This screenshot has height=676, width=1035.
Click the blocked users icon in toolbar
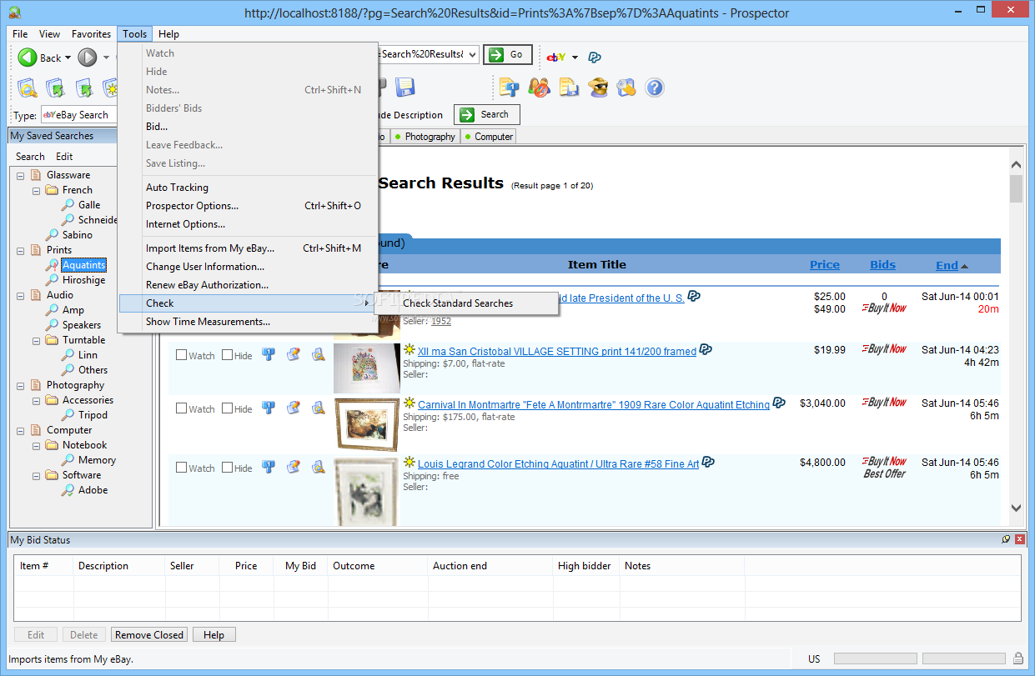539,87
